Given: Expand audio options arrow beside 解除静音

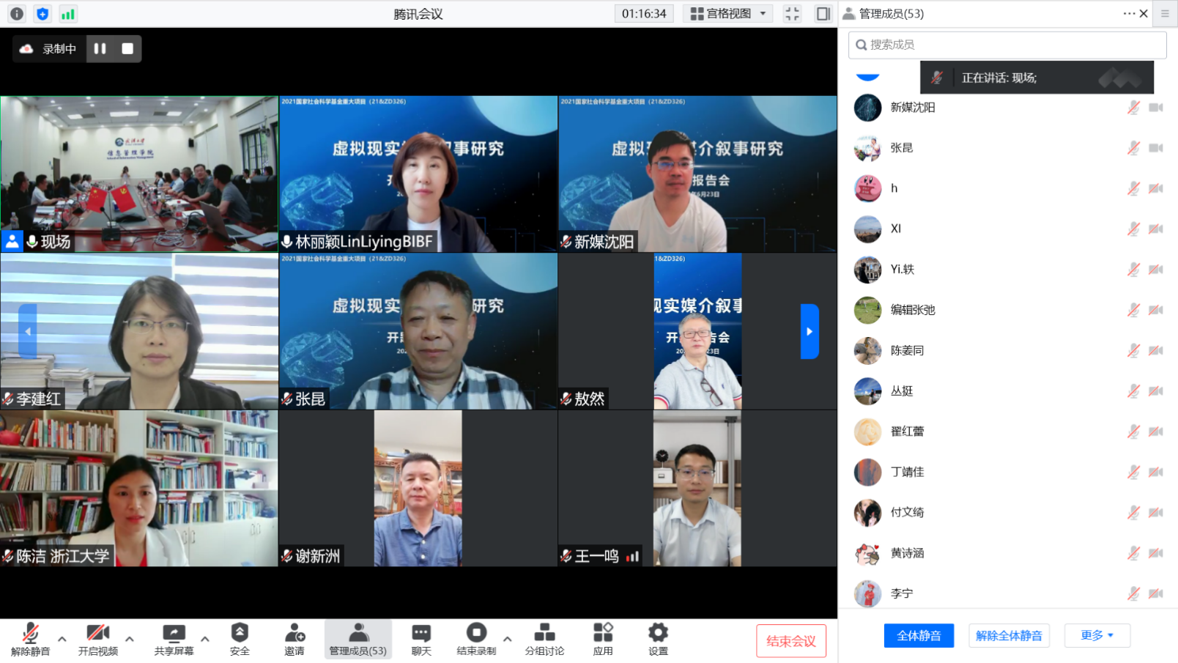Looking at the screenshot, I should [62, 639].
